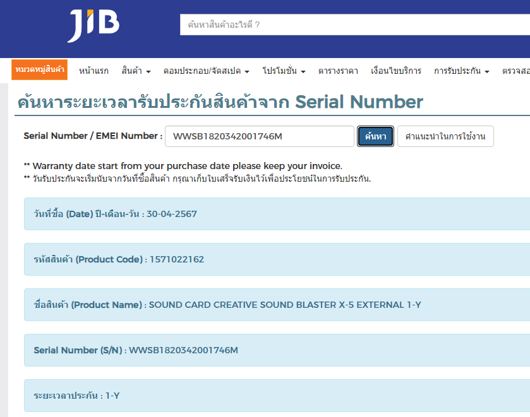The image size is (530, 417).
Task: Focus the product search field at top
Action: (x=355, y=25)
